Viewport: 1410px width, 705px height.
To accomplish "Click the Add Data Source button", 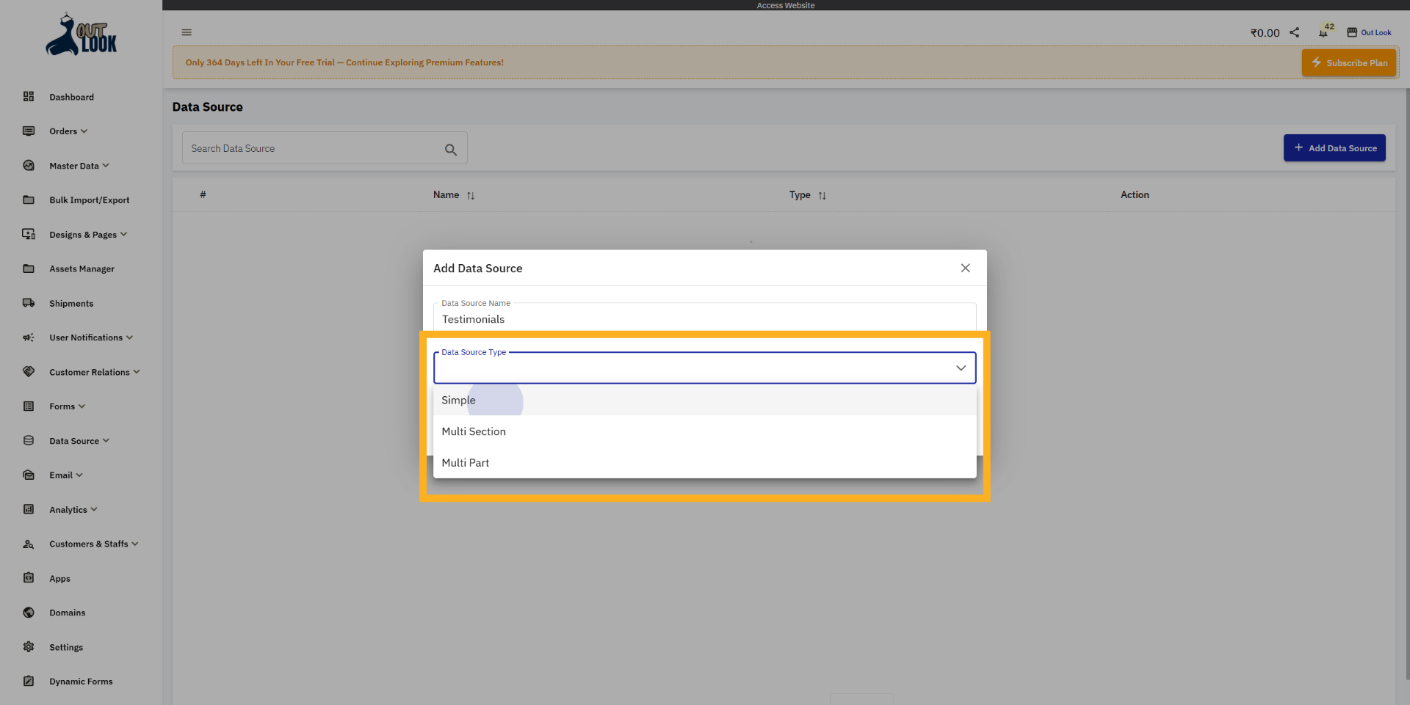I will pos(1334,147).
